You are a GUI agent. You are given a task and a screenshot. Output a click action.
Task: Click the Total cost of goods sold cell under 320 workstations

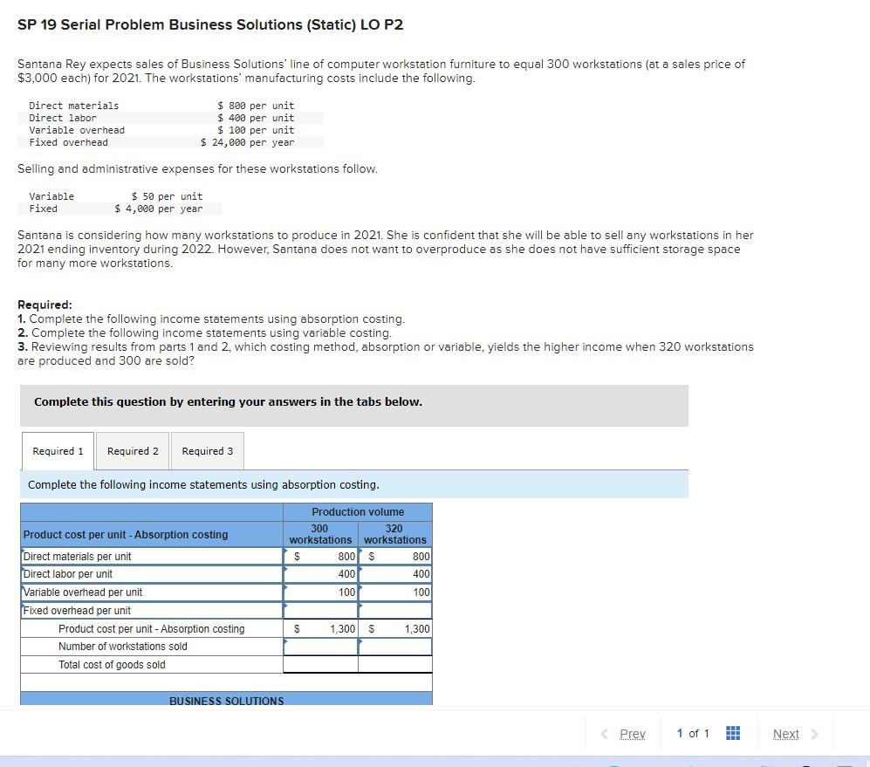[394, 664]
